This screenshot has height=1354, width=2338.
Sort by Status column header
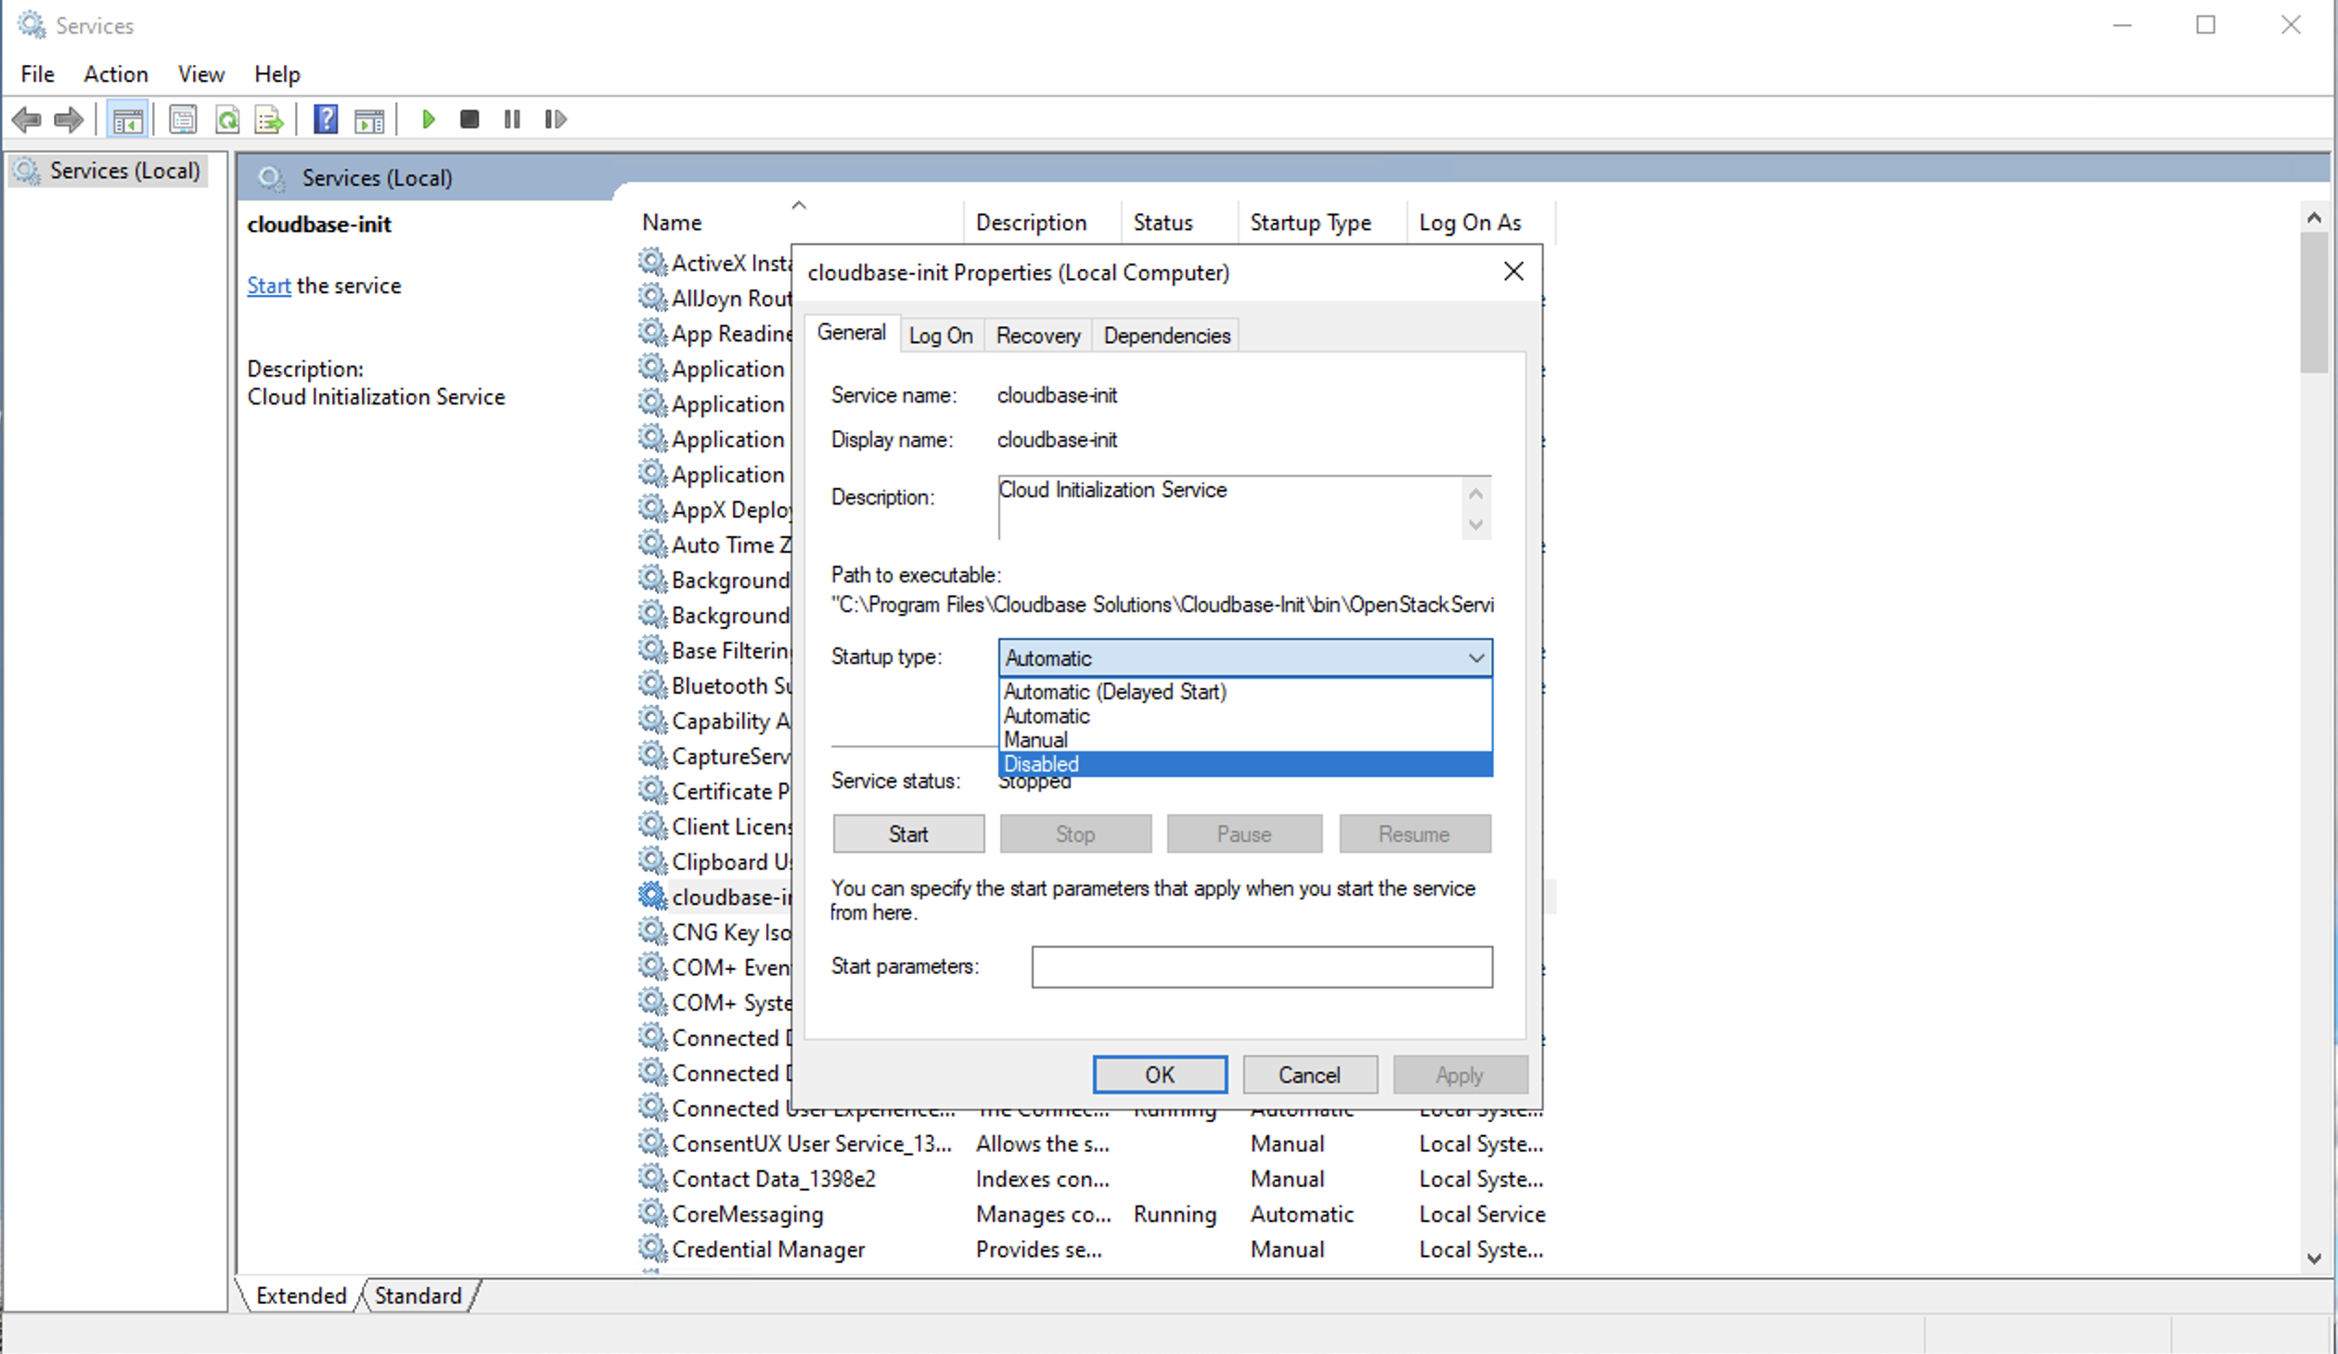(x=1179, y=223)
